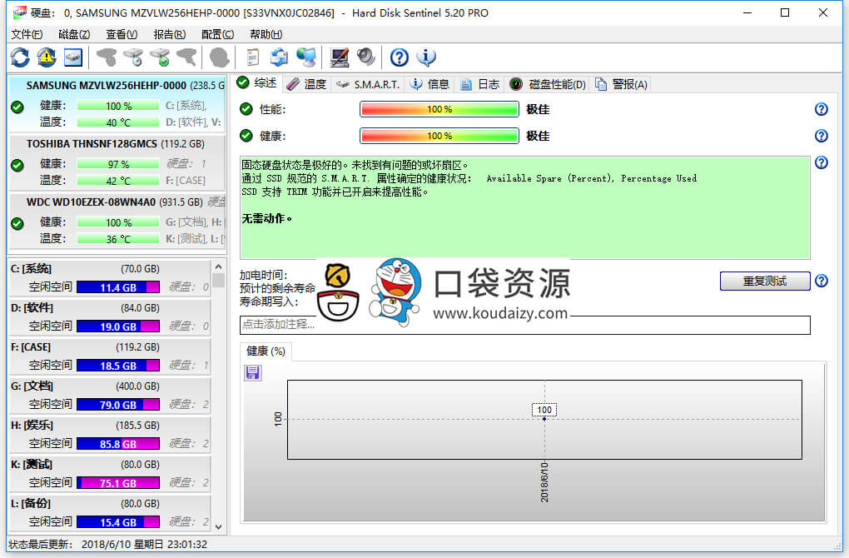The width and height of the screenshot is (849, 558).
Task: Click the grey blob icon before the report icon
Action: pos(219,57)
